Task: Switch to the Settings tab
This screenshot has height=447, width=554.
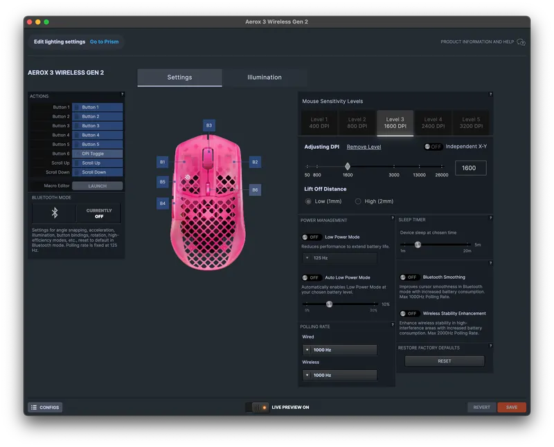Action: tap(179, 77)
